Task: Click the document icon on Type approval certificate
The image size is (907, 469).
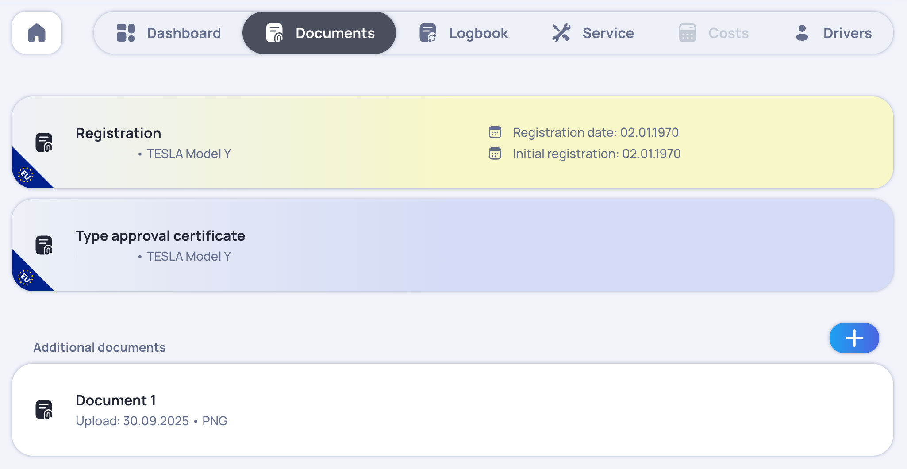Action: (x=43, y=245)
